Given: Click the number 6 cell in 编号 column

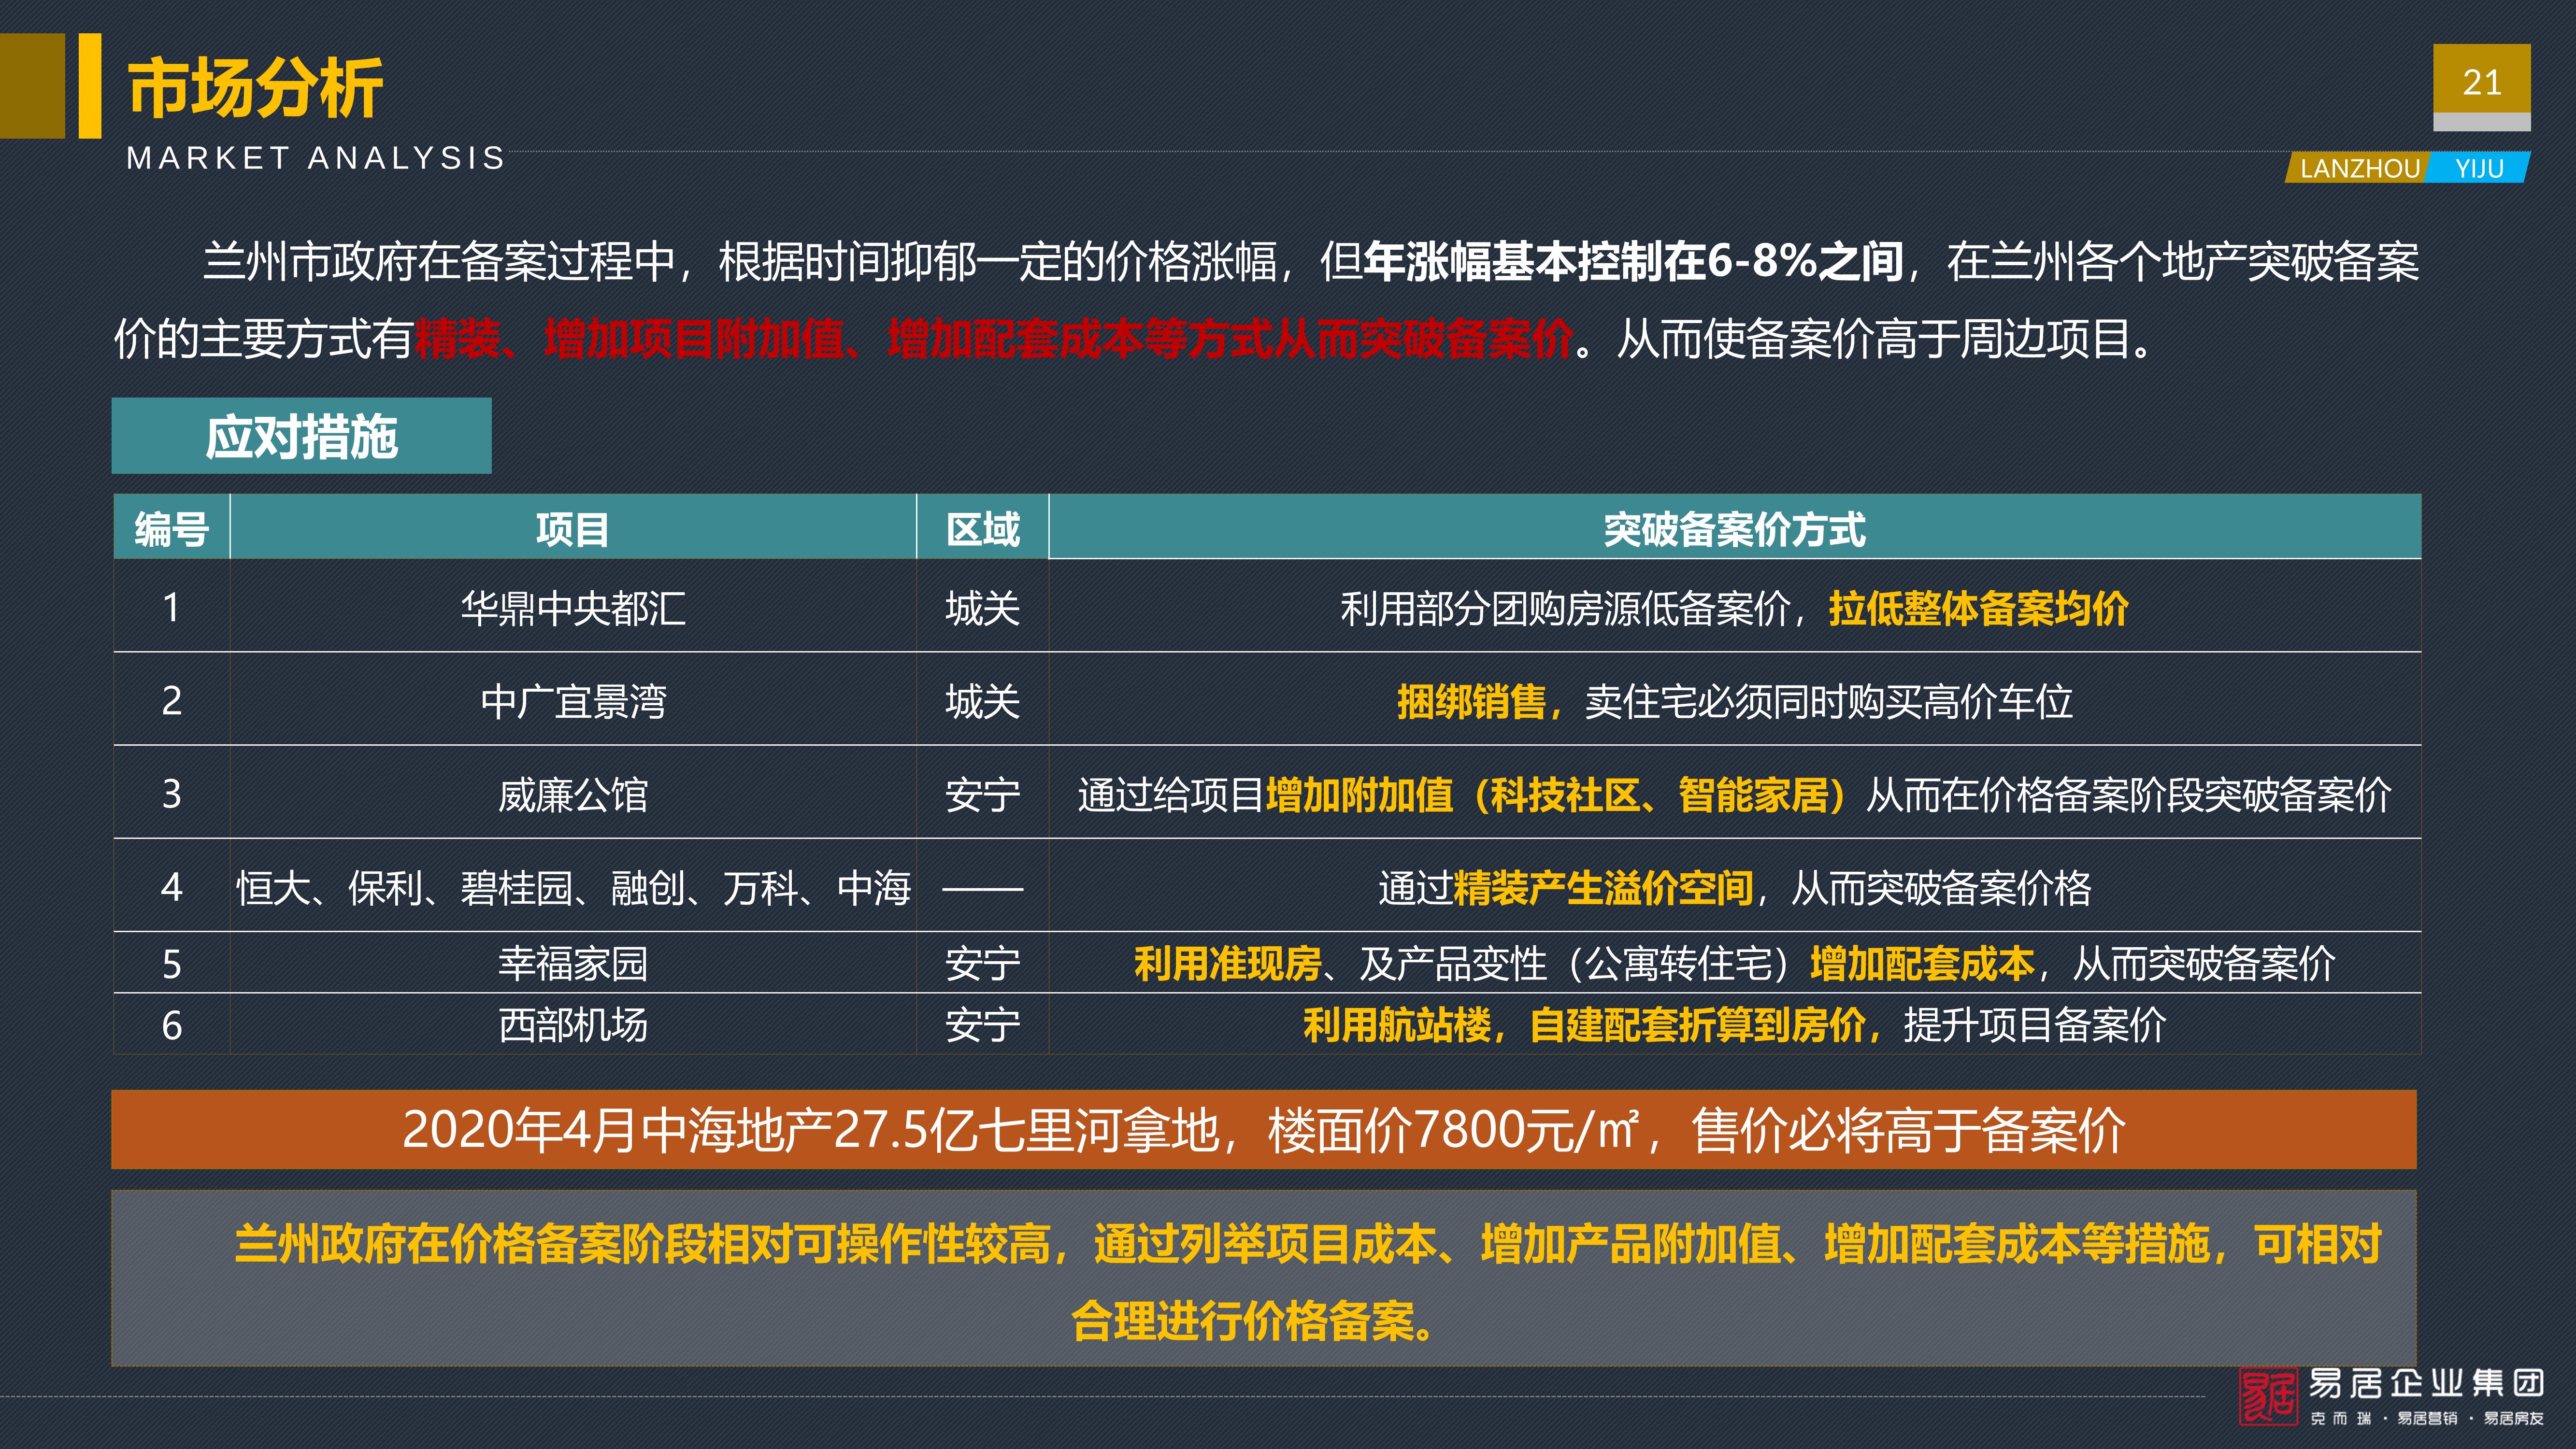Looking at the screenshot, I should (x=172, y=1024).
